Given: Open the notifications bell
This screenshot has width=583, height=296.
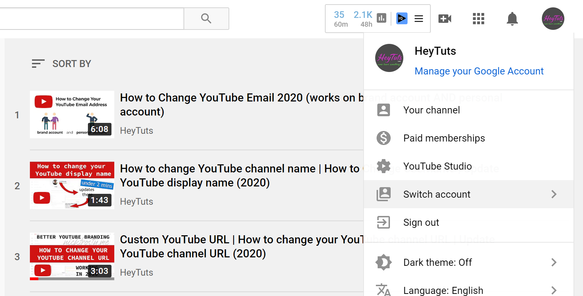Looking at the screenshot, I should [512, 19].
